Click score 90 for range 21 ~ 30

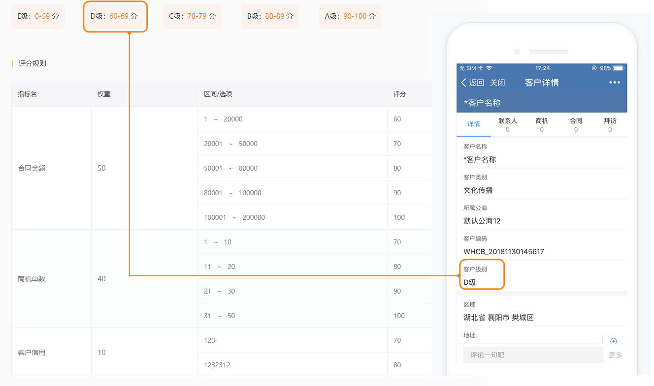[x=397, y=291]
